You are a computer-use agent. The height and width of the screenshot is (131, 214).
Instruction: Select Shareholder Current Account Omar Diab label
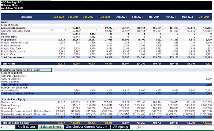(23, 114)
